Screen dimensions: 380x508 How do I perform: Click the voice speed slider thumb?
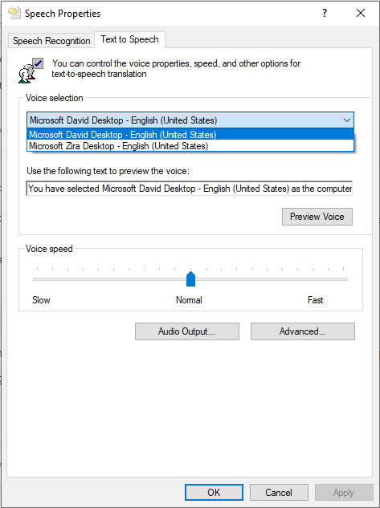[190, 279]
